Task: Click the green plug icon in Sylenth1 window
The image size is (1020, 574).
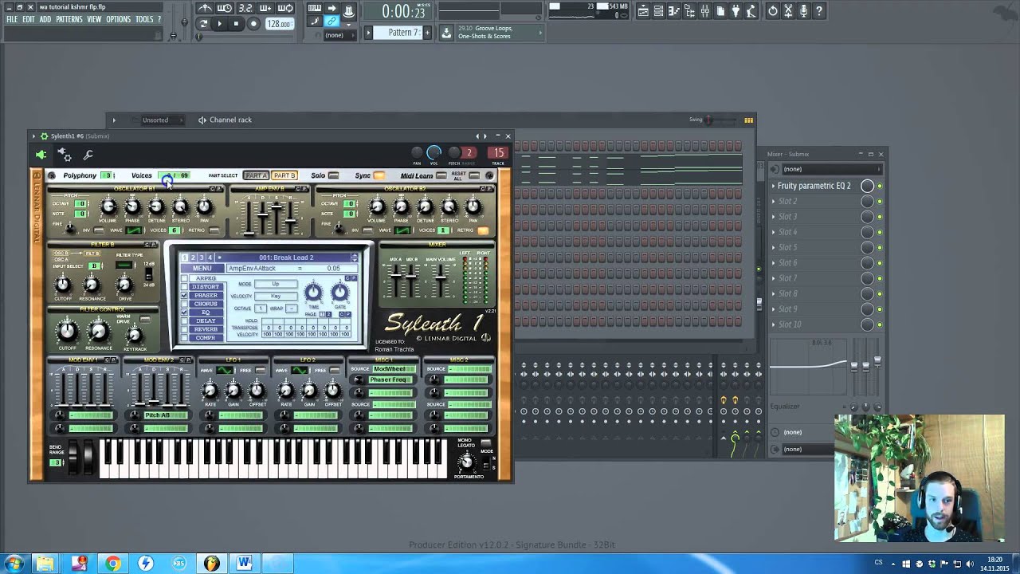Action: [x=41, y=155]
